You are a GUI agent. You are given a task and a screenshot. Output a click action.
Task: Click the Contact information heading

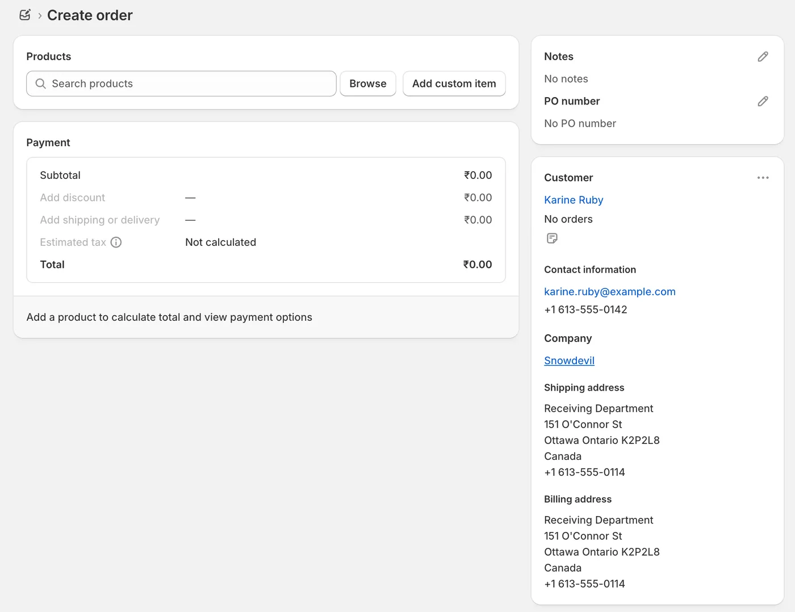point(590,270)
